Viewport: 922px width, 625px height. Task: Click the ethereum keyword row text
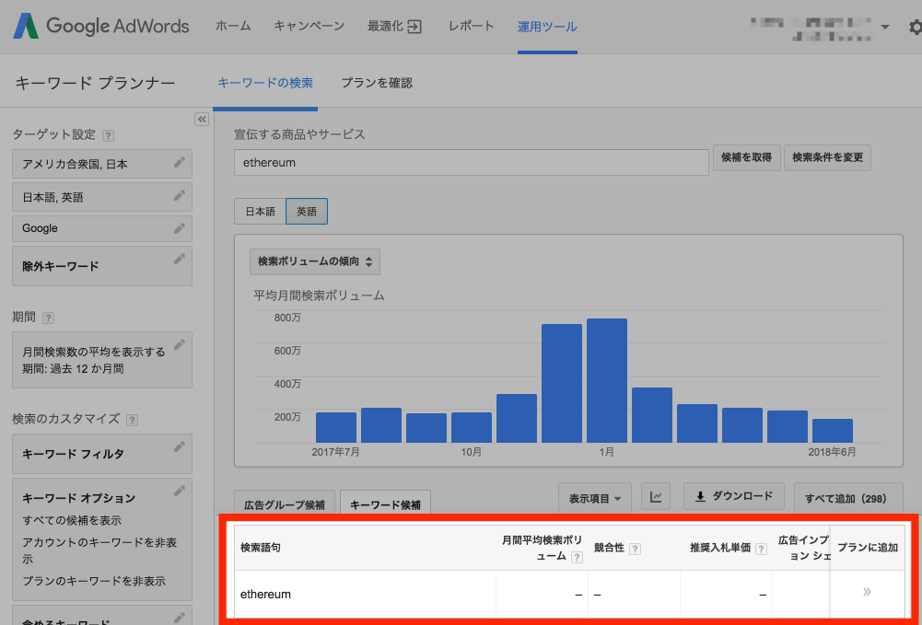[x=266, y=594]
